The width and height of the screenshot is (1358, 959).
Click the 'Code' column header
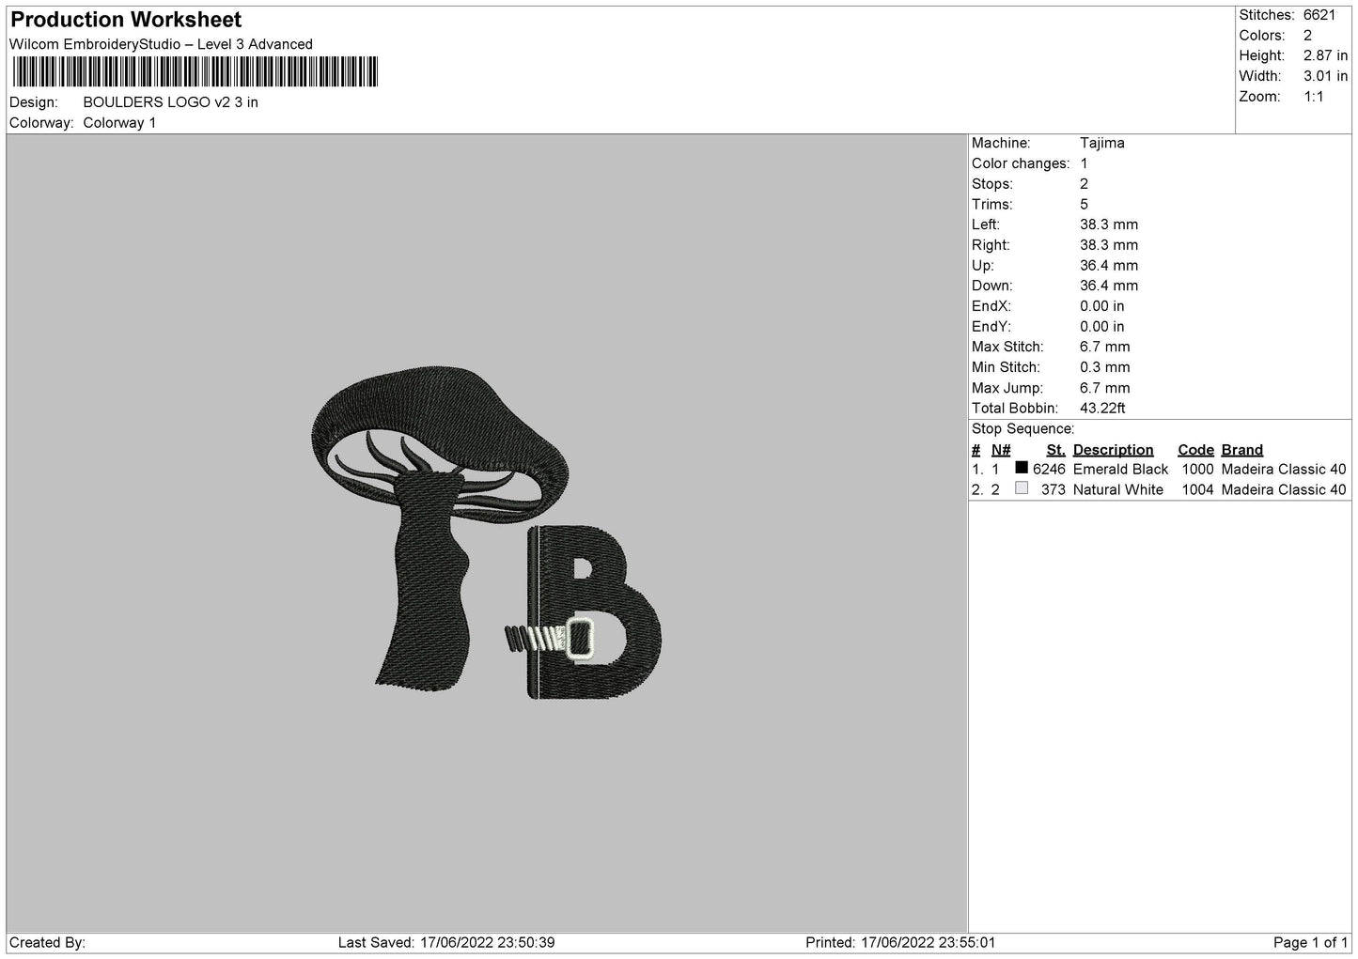tap(1195, 450)
